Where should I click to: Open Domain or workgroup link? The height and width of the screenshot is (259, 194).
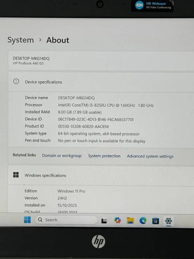pyautogui.click(x=62, y=156)
